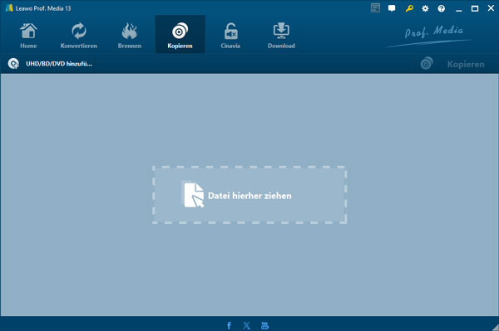Screen dimensions: 499x331
Task: Click the window resize grip corner
Action: (x=495, y=328)
